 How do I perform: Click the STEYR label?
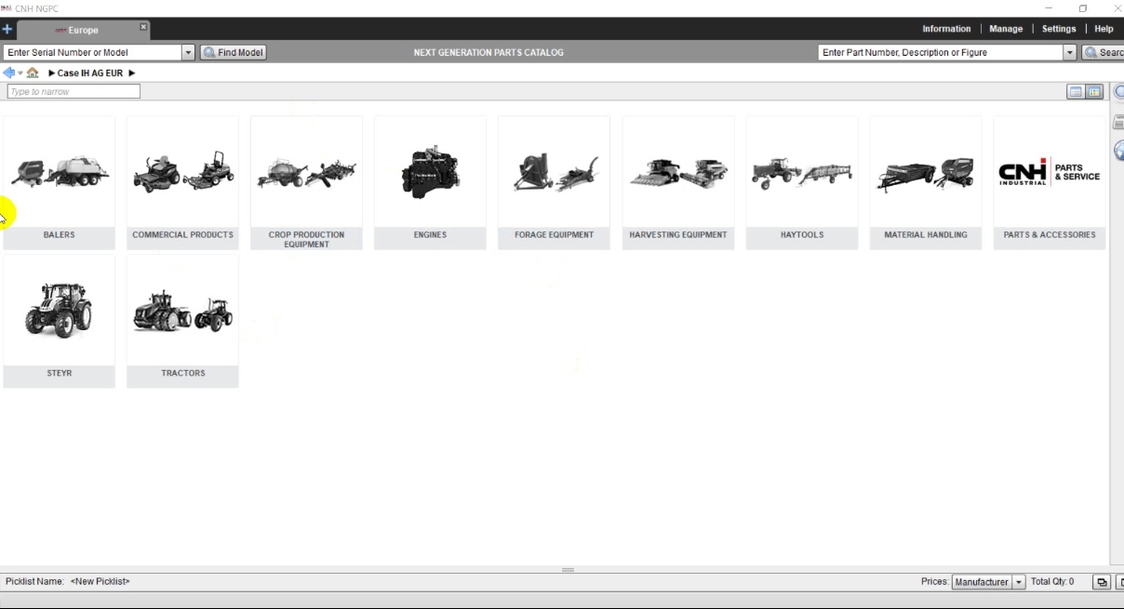(60, 373)
